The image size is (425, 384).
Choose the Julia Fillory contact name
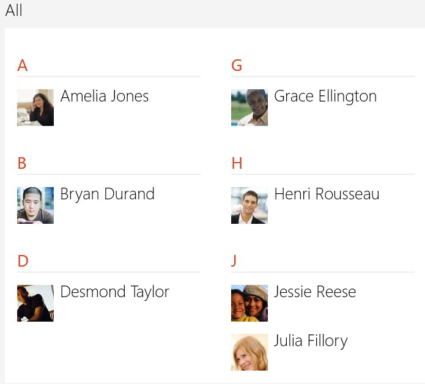pyautogui.click(x=311, y=341)
